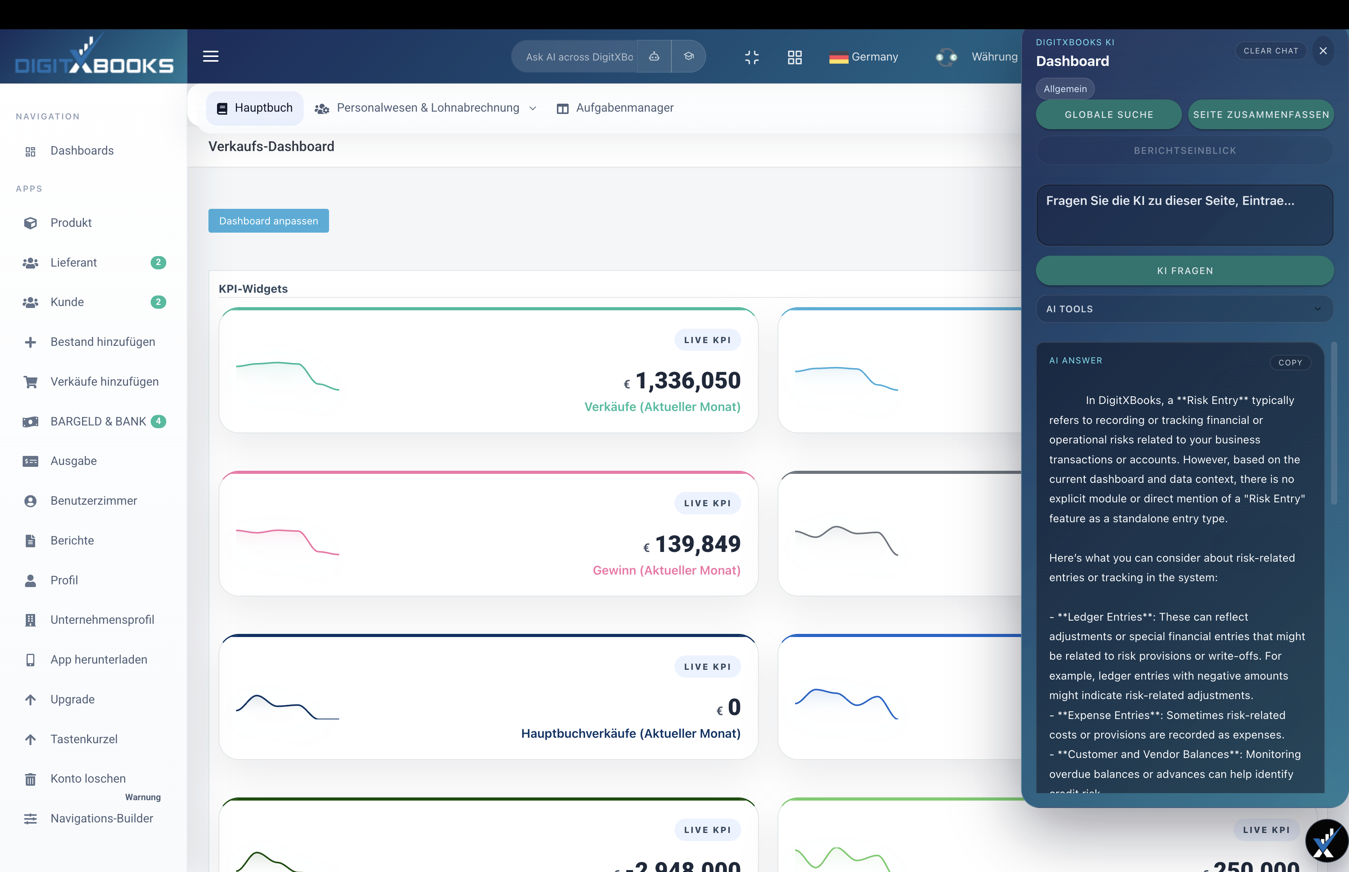
Task: Open the apps grid icon in the top bar
Action: tap(794, 57)
